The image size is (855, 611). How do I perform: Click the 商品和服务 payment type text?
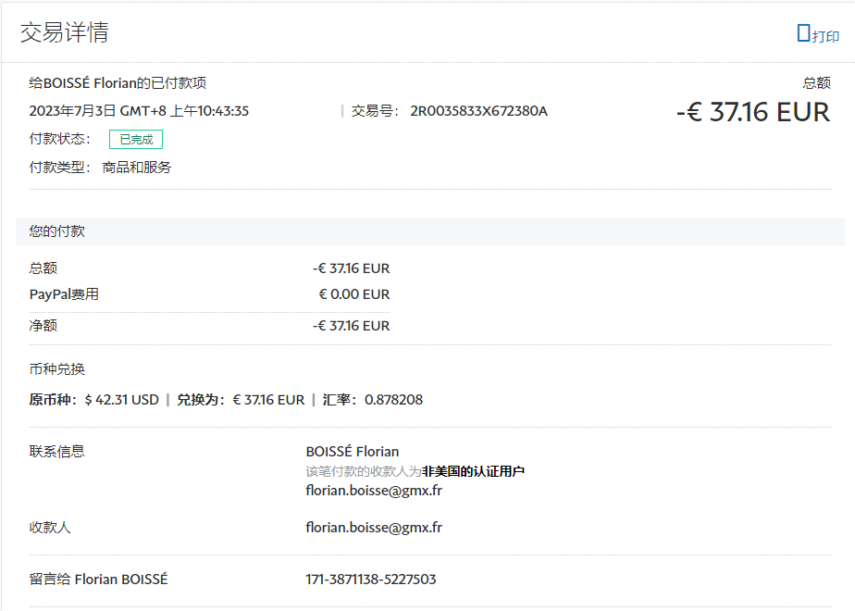137,168
